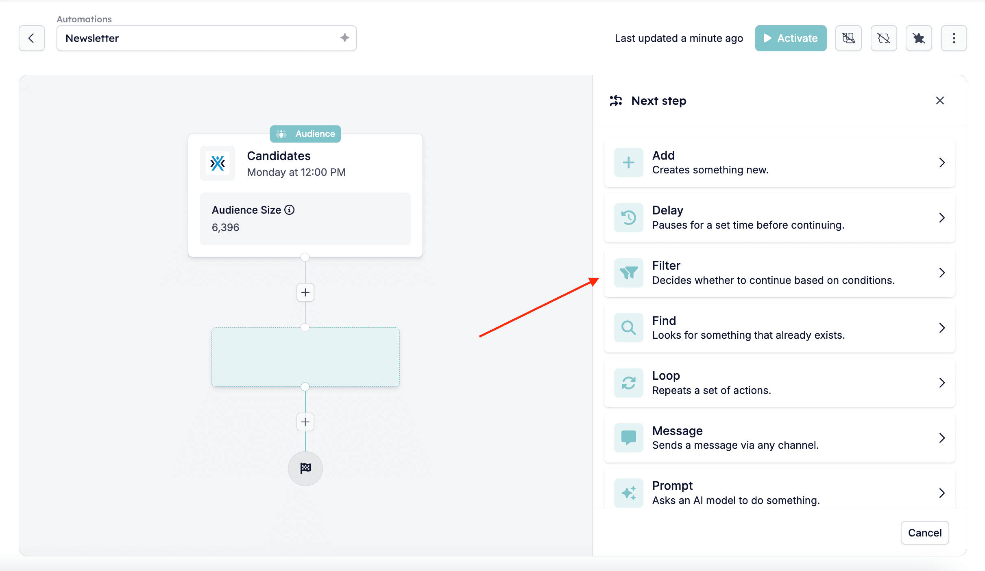Click the plus below the Candidates card
This screenshot has height=571, width=985.
click(305, 292)
